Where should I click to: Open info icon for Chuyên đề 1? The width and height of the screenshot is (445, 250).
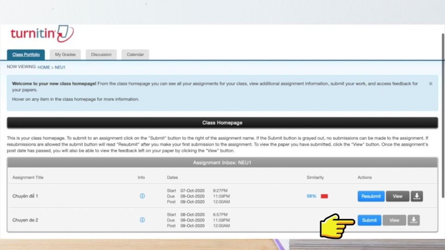[142, 196]
